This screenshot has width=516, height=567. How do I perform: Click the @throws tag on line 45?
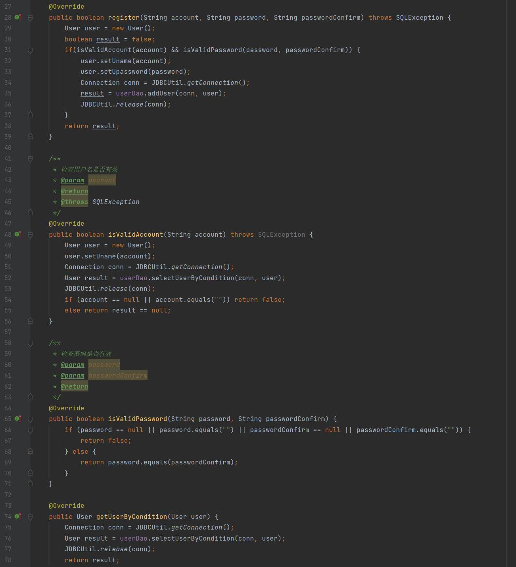tap(75, 202)
